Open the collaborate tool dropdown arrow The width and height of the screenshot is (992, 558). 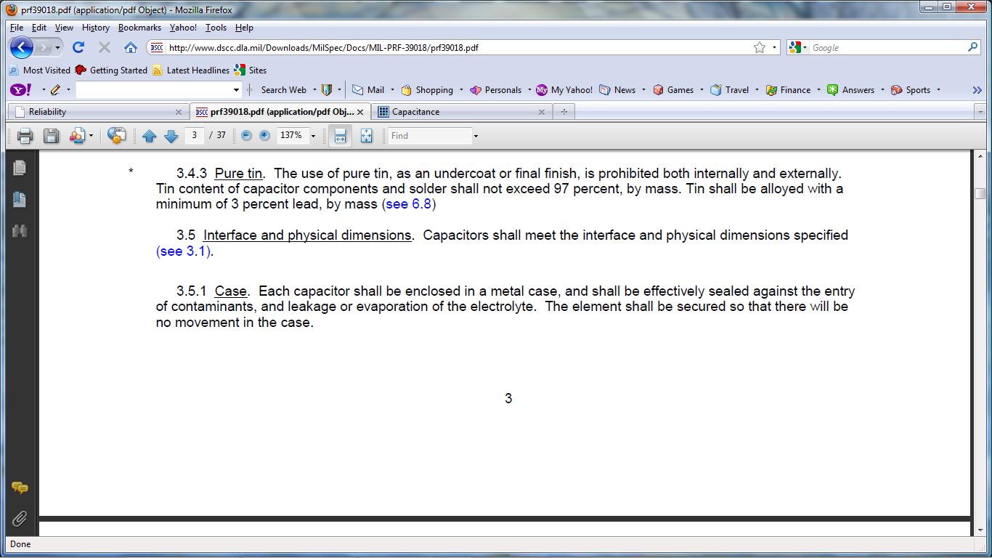point(91,136)
